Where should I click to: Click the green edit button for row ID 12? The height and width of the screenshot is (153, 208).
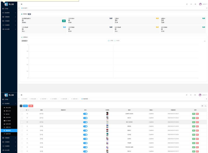tap(194, 114)
